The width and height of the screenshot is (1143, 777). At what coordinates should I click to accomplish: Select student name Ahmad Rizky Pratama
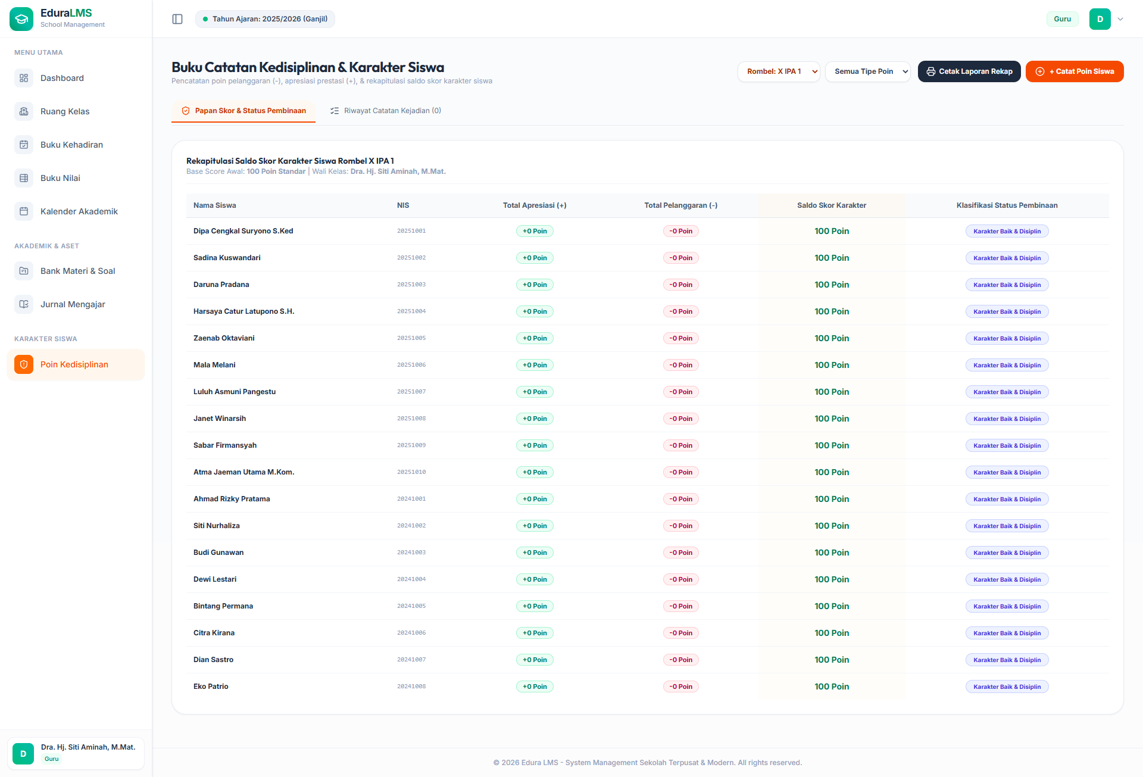[x=232, y=499]
